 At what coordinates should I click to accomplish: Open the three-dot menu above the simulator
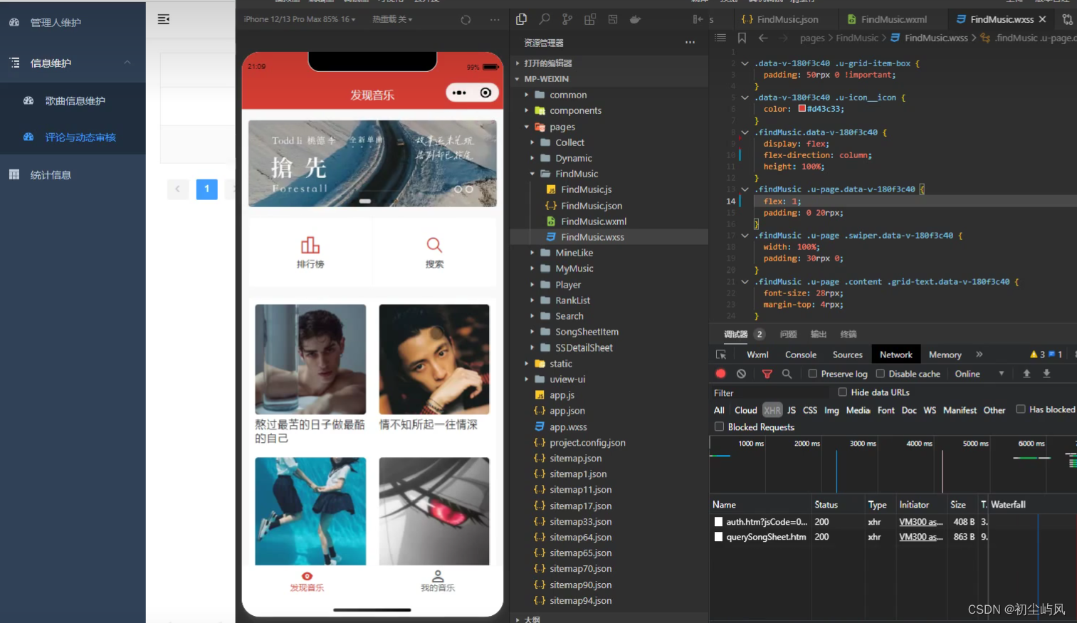click(495, 20)
